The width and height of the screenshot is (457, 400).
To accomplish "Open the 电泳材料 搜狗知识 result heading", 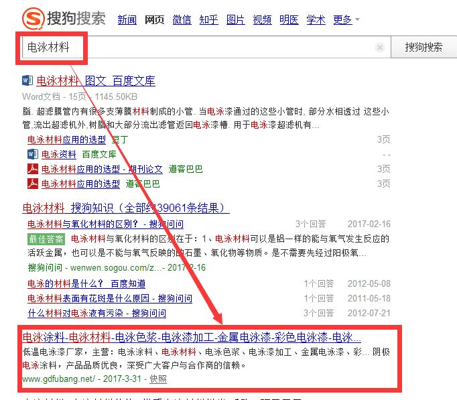I will (x=126, y=208).
